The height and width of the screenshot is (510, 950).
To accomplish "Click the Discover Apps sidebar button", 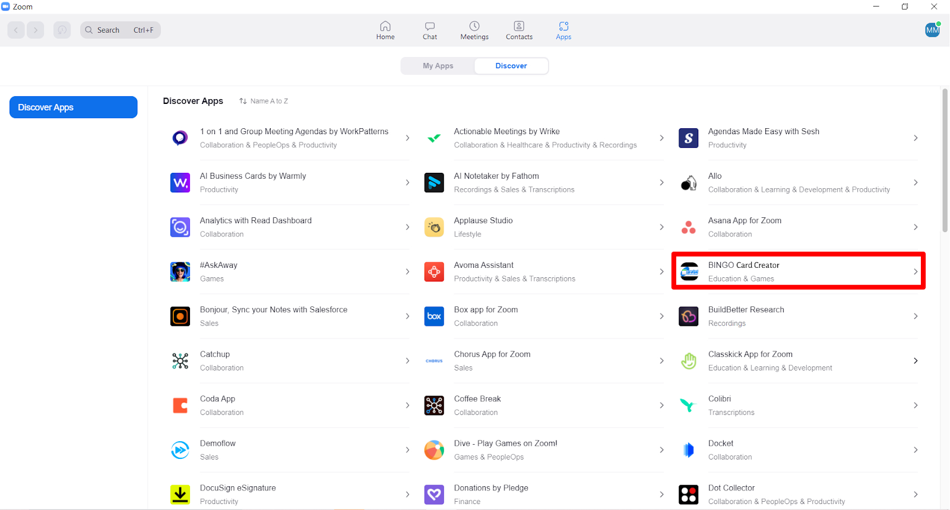I will click(74, 107).
